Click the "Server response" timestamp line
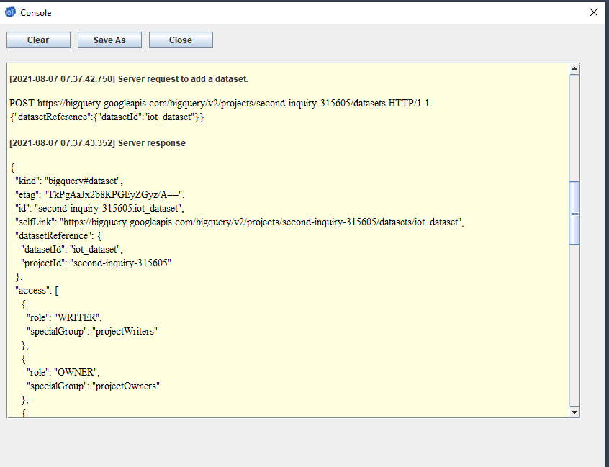Image resolution: width=609 pixels, height=467 pixels. (97, 143)
